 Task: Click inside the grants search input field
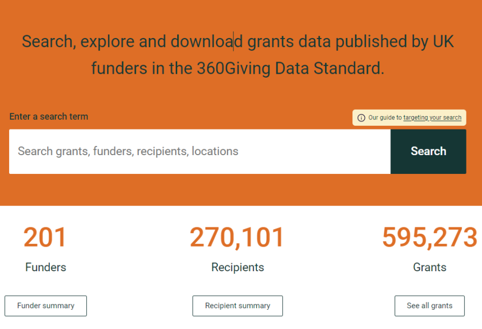198,151
